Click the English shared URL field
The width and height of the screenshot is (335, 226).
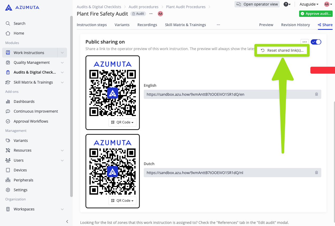coord(227,94)
